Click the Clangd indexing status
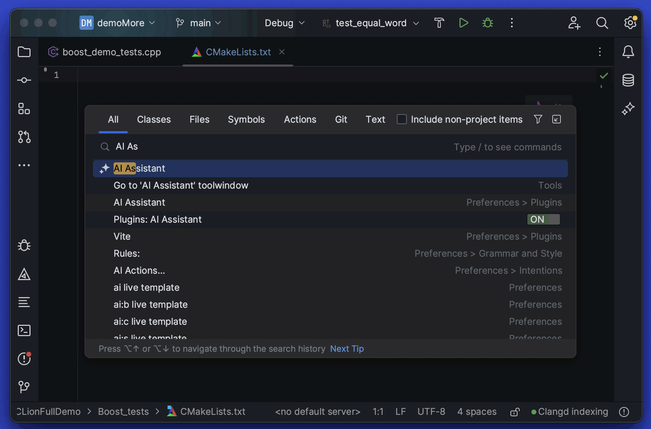This screenshot has width=651, height=429. (x=570, y=412)
